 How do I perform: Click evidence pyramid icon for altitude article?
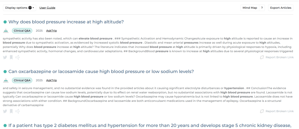(6, 31)
